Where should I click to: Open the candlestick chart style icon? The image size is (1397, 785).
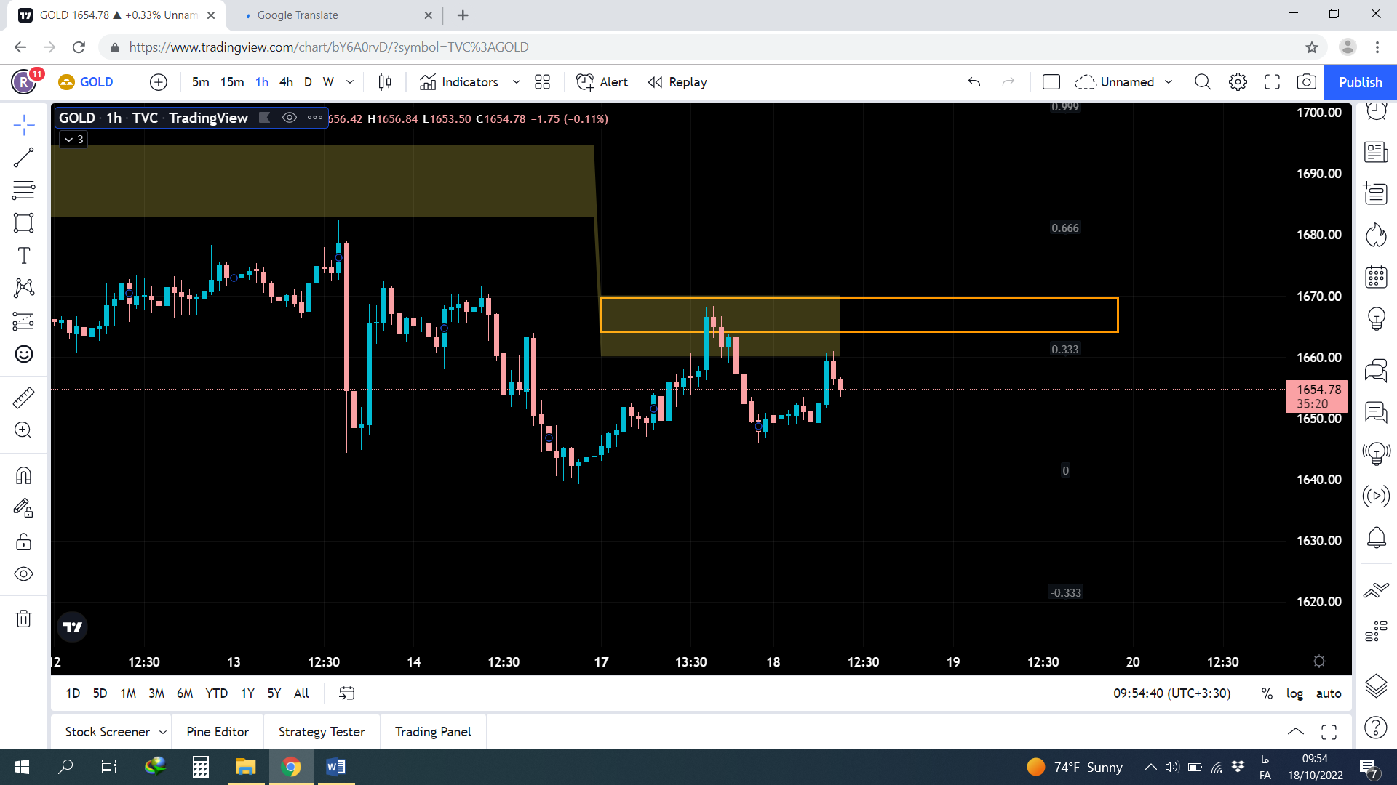(x=385, y=82)
